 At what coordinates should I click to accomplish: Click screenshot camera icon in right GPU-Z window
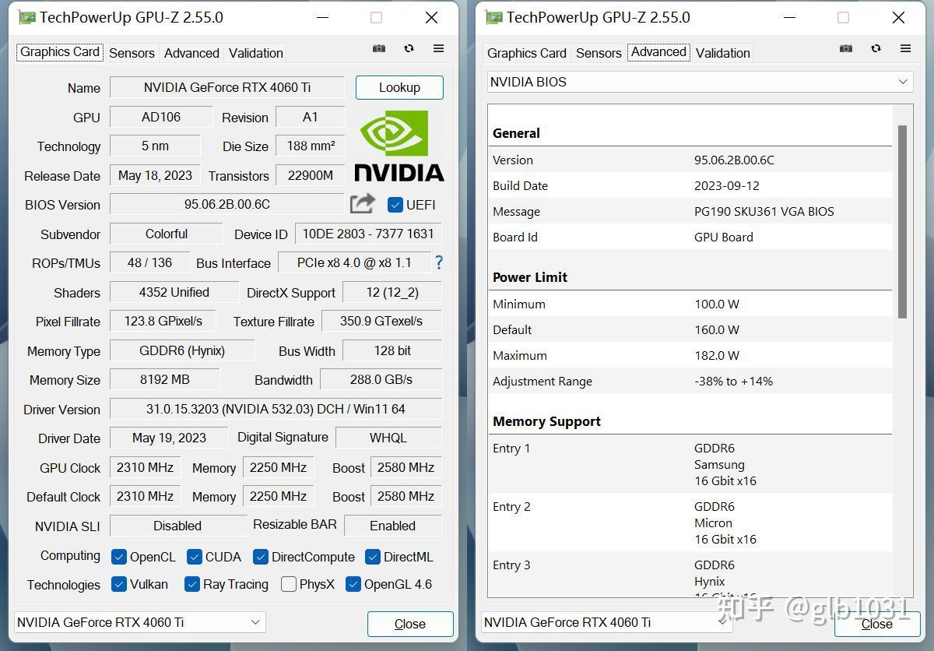846,48
